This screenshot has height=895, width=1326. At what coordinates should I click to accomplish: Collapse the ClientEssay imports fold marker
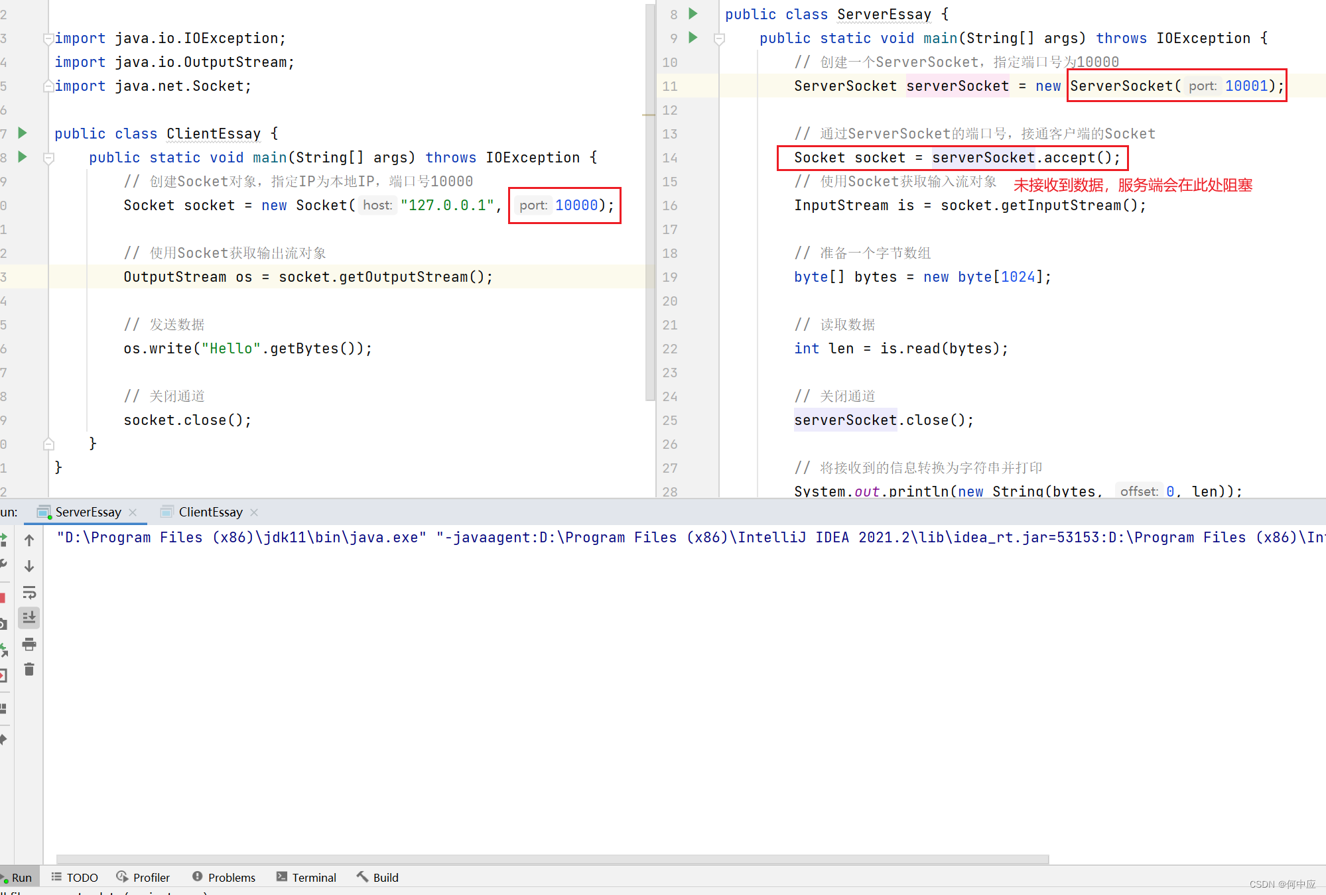[x=48, y=38]
